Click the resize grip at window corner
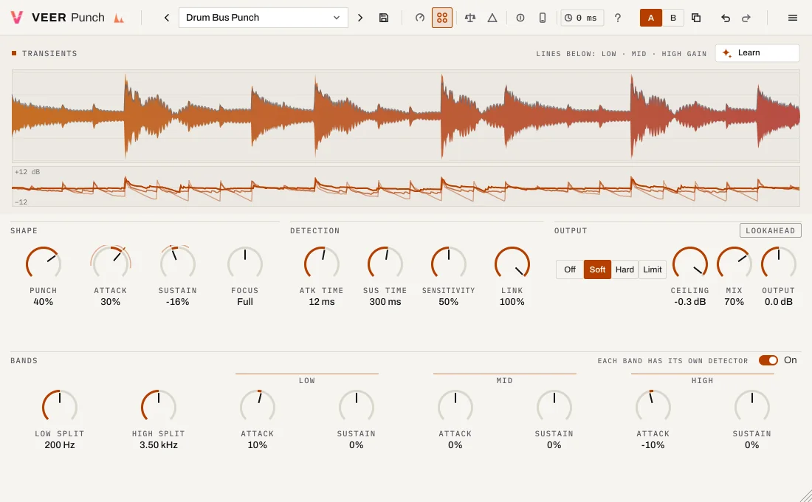812x502 pixels. (805, 495)
